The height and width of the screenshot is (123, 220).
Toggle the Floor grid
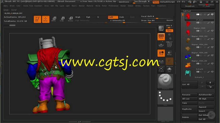coord(161,45)
